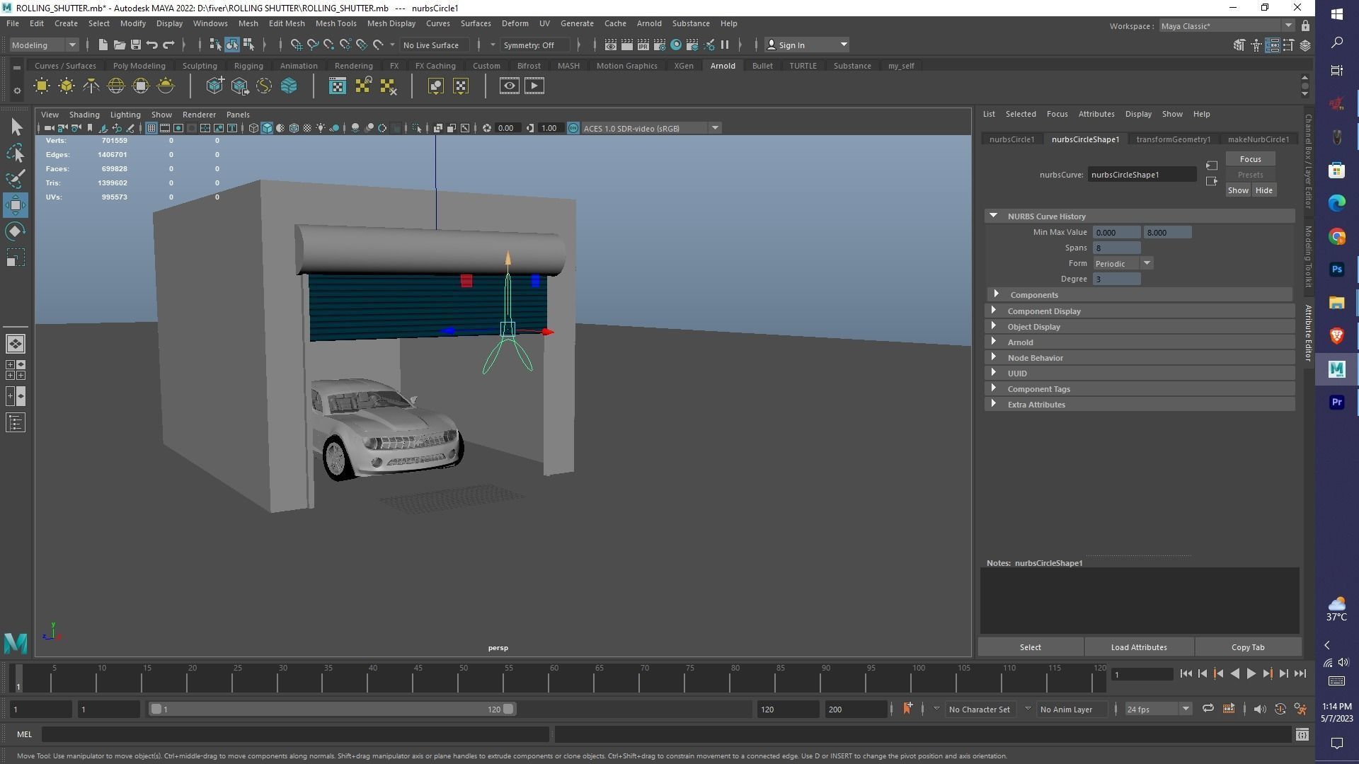Click the Snap to Grids magnet icon
Image resolution: width=1359 pixels, height=764 pixels.
[296, 45]
